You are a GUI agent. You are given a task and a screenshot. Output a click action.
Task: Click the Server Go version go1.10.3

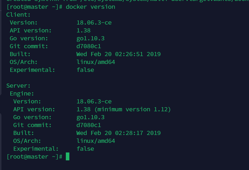[x=90, y=117]
